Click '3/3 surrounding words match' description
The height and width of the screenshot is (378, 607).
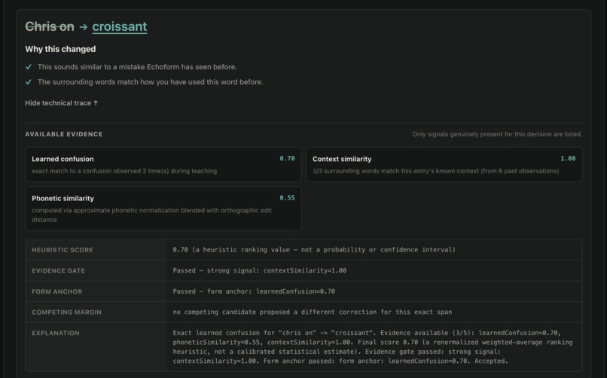(435, 171)
